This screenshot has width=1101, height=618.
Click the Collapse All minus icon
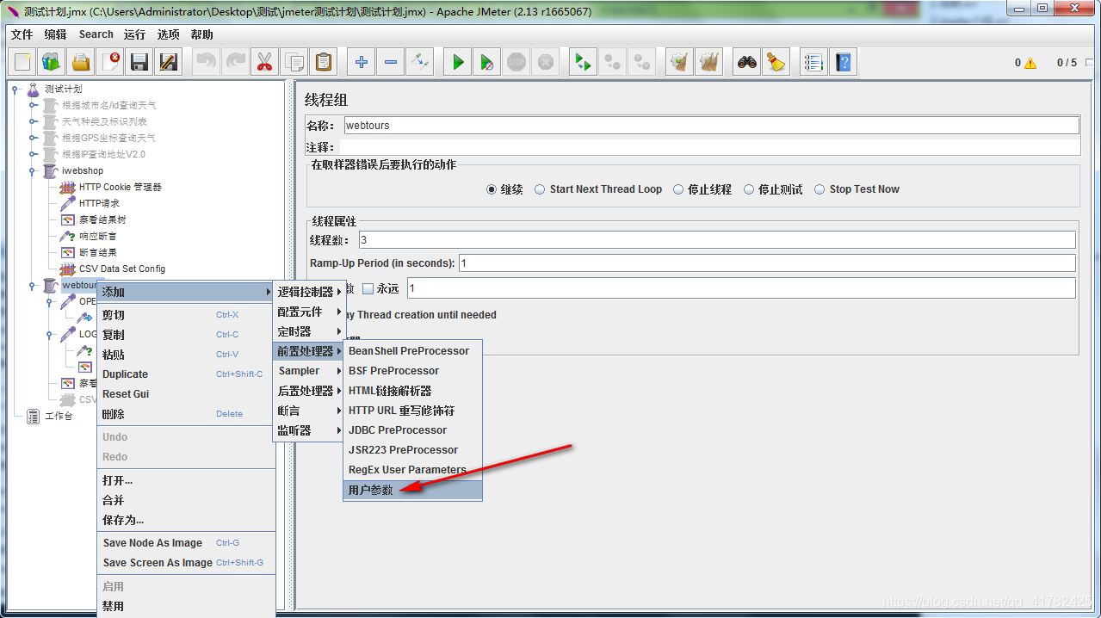tap(391, 62)
